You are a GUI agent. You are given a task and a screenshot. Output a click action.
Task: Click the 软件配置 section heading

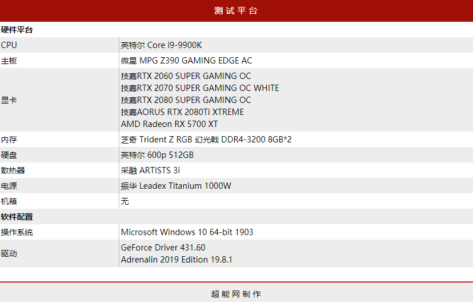coord(17,217)
